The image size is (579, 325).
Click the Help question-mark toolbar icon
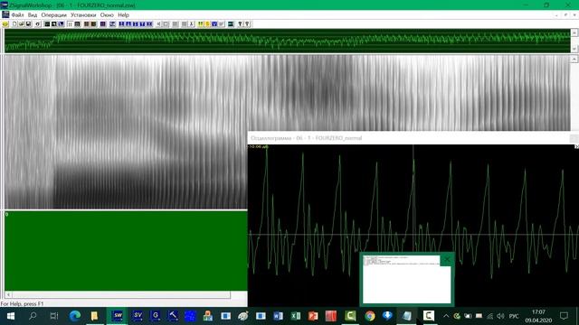pos(240,24)
